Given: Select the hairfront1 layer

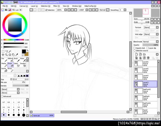Looking at the screenshot, I should 145,105.
